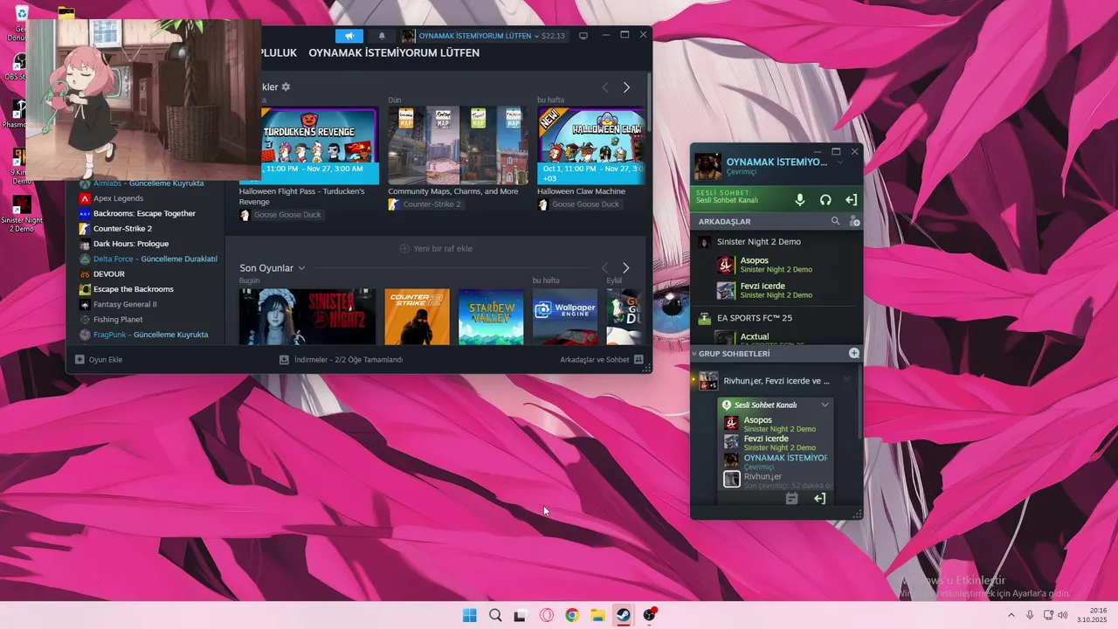
Task: Open the OYNAMAK İSTEMİYORUM LÜTFEN profile tab
Action: pos(394,53)
